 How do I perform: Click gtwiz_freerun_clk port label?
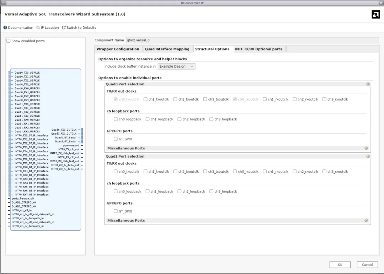tap(23, 199)
